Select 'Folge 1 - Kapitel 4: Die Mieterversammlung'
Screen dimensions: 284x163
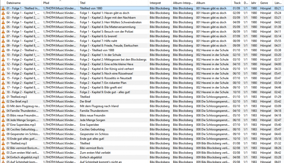tap(108, 27)
